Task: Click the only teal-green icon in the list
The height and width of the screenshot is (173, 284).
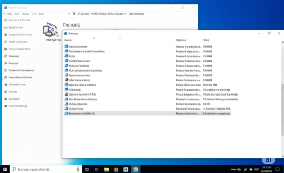Action: point(66,46)
